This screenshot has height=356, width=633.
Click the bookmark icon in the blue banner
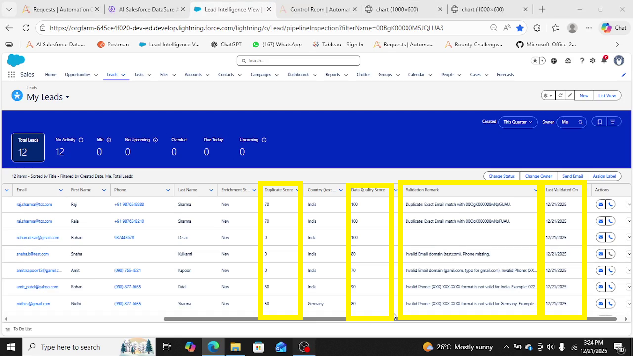pyautogui.click(x=599, y=122)
